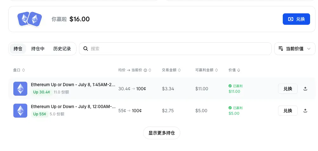Toggle sort on the 交易金额 column

(x=179, y=70)
